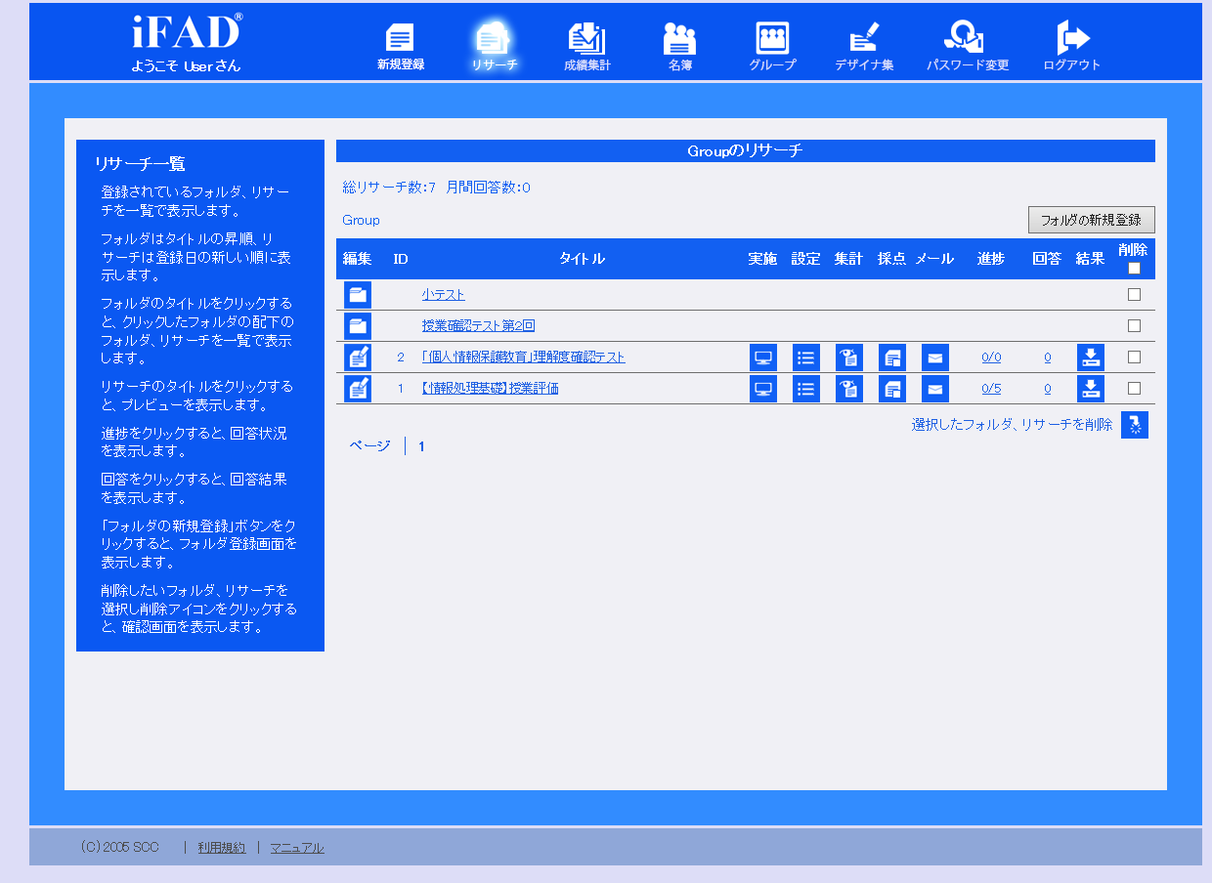Click the ログアウト icon to sign out
This screenshot has width=1212, height=883.
(x=1072, y=47)
